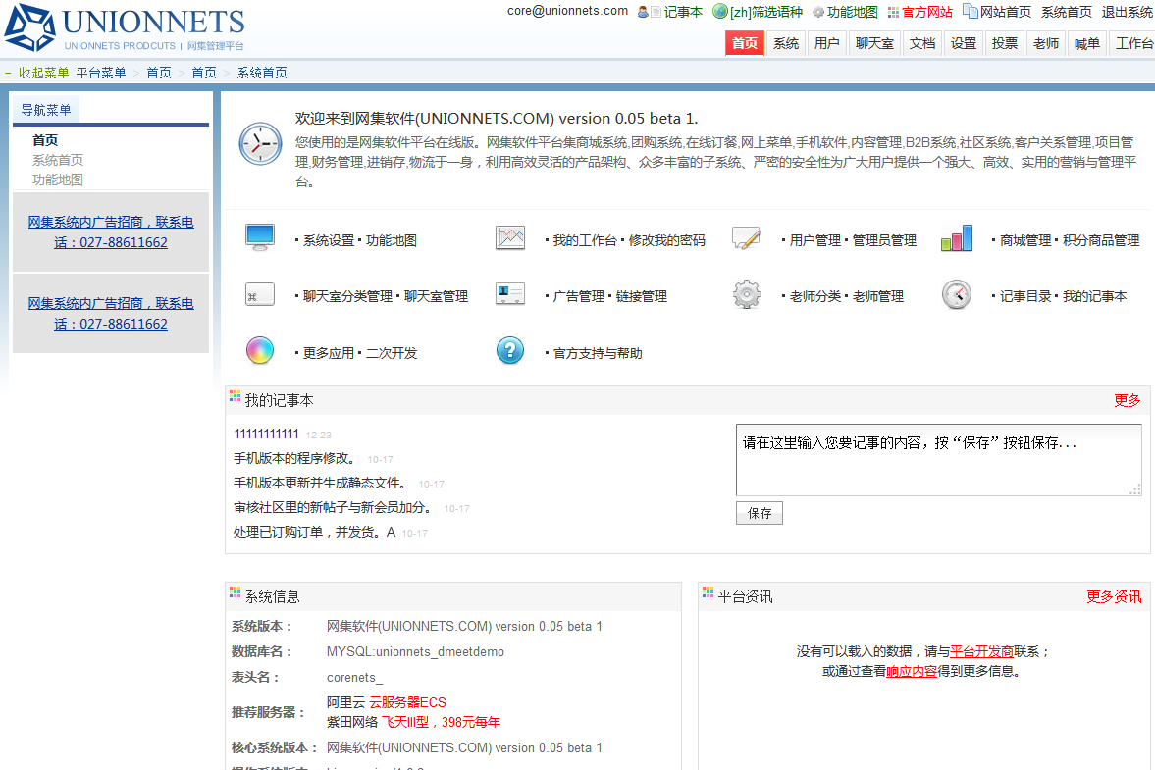Click the blue question mark help icon
Viewport: 1155px width, 770px height.
tap(510, 351)
